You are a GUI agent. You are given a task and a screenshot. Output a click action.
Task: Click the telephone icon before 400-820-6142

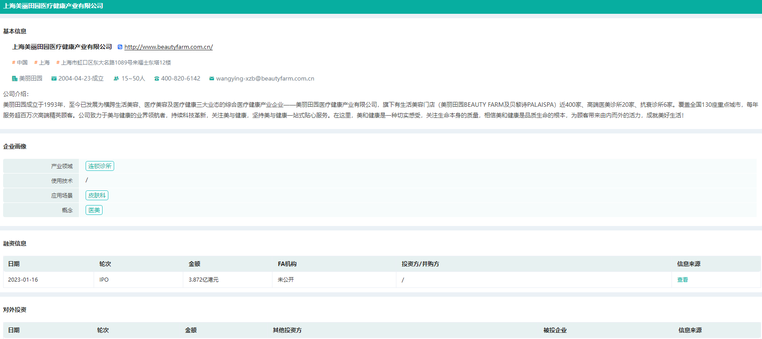[x=157, y=79]
